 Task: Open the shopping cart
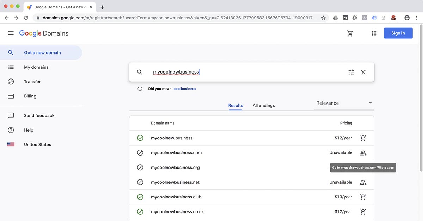click(x=350, y=33)
